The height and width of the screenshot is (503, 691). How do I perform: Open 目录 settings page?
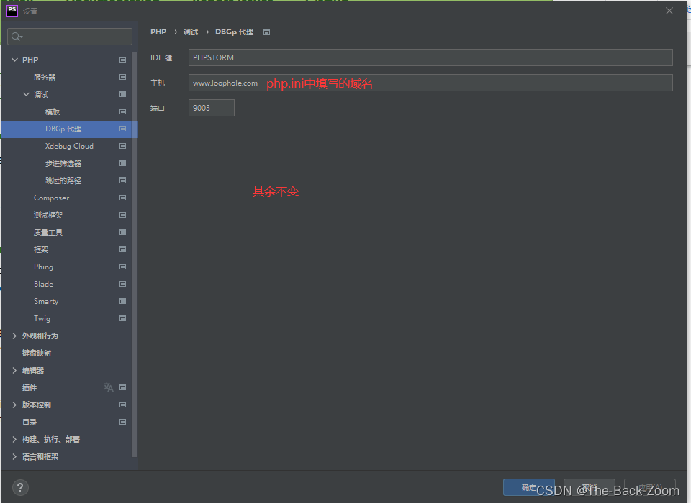30,422
